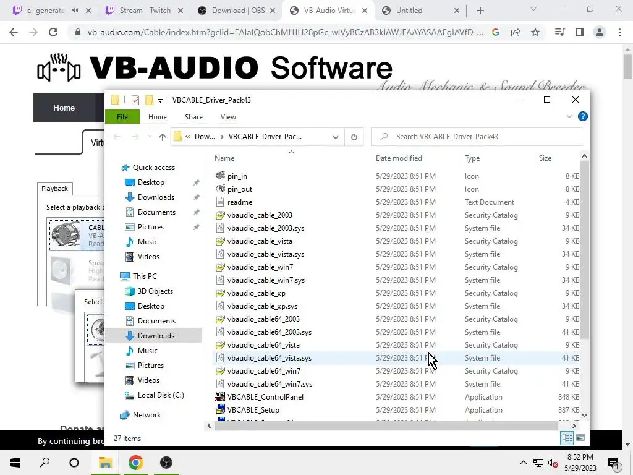Refresh the Explorer folder view
The image size is (633, 475).
[354, 137]
